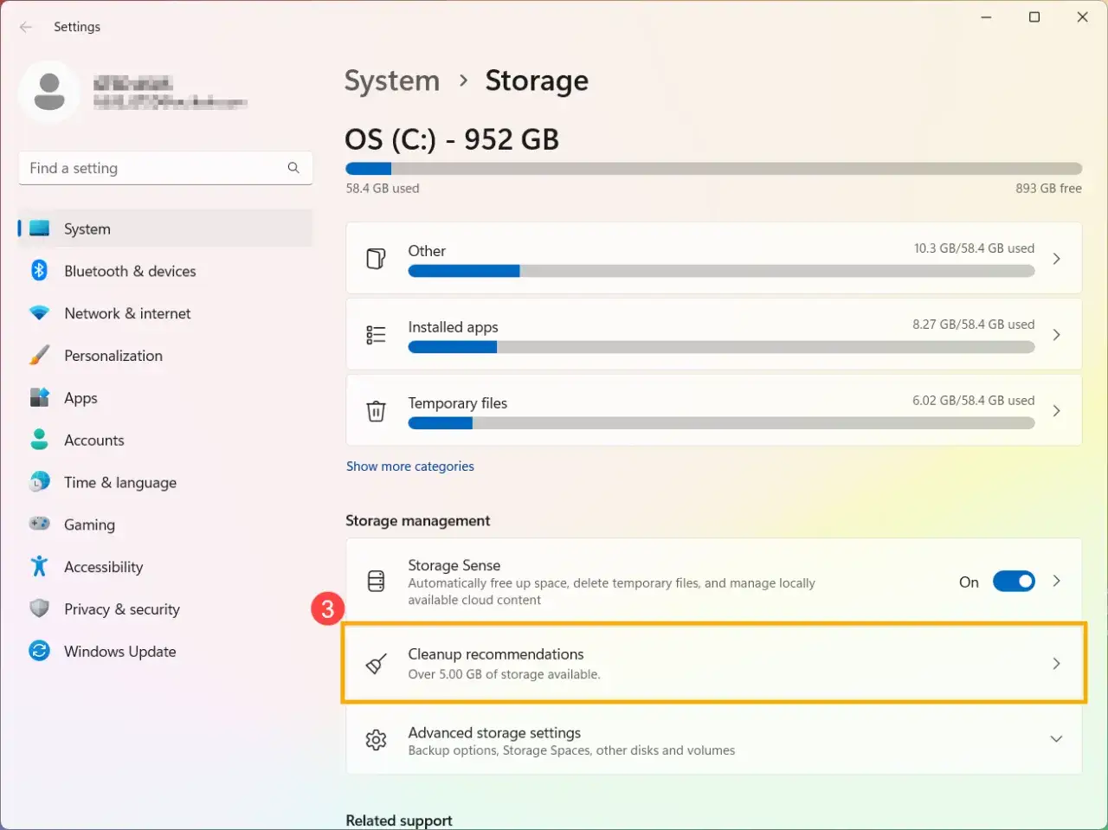
Task: Click the Find a setting search box
Action: (x=165, y=168)
